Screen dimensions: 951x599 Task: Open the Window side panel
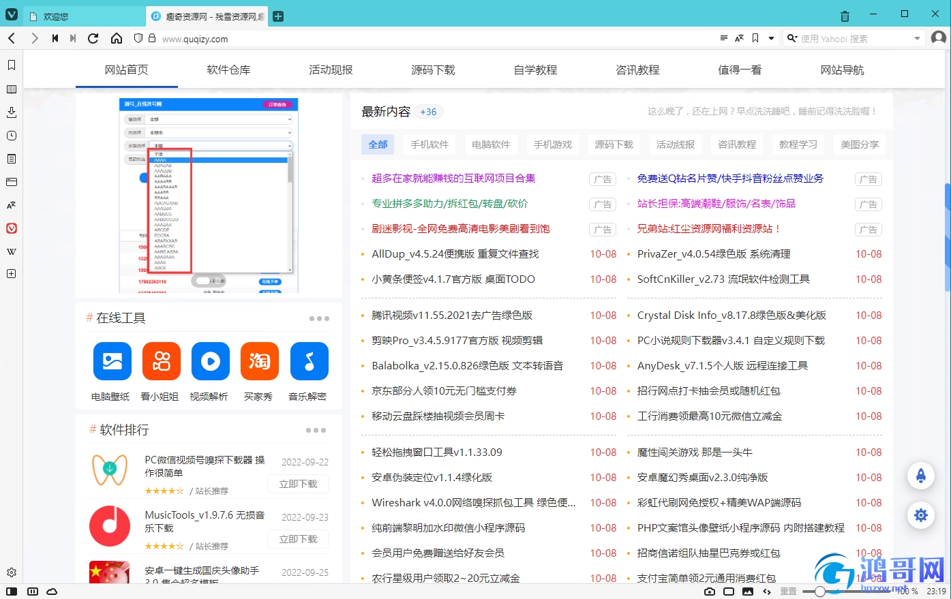[x=12, y=182]
